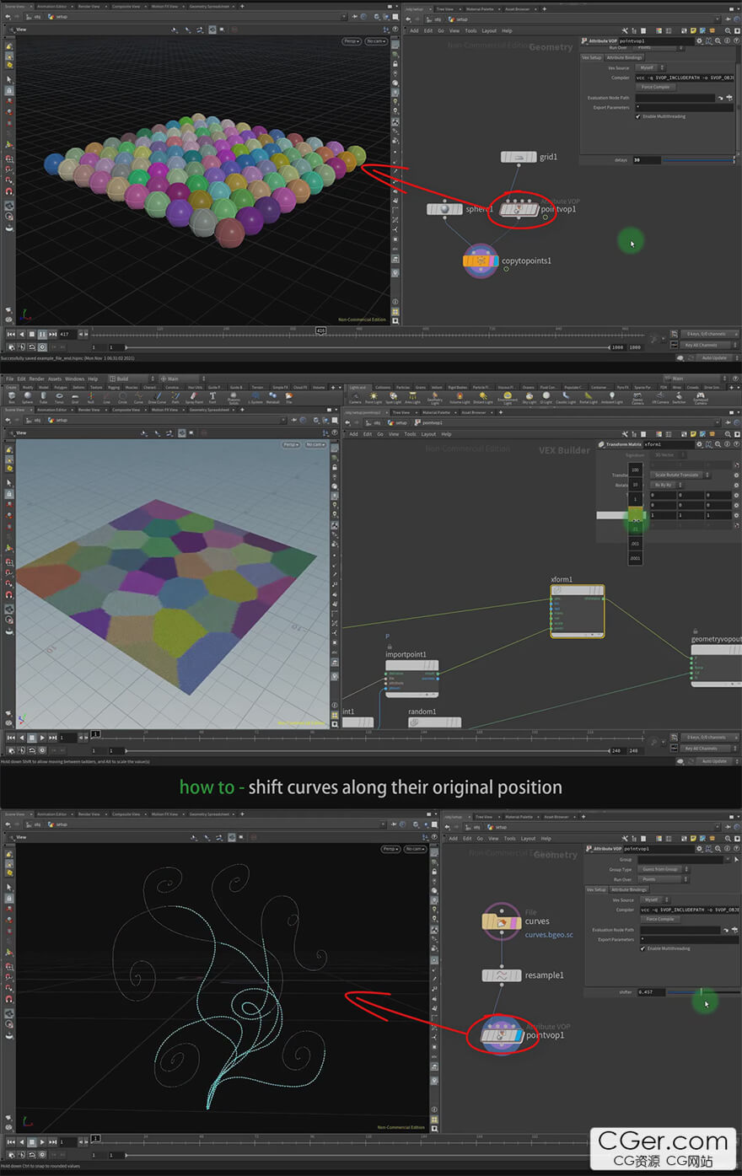Select the resample1 node
This screenshot has height=1176, width=742.
(x=502, y=975)
